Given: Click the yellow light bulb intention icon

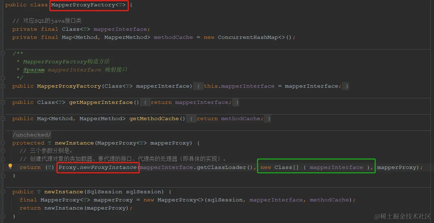Looking at the screenshot, I should [10, 166].
